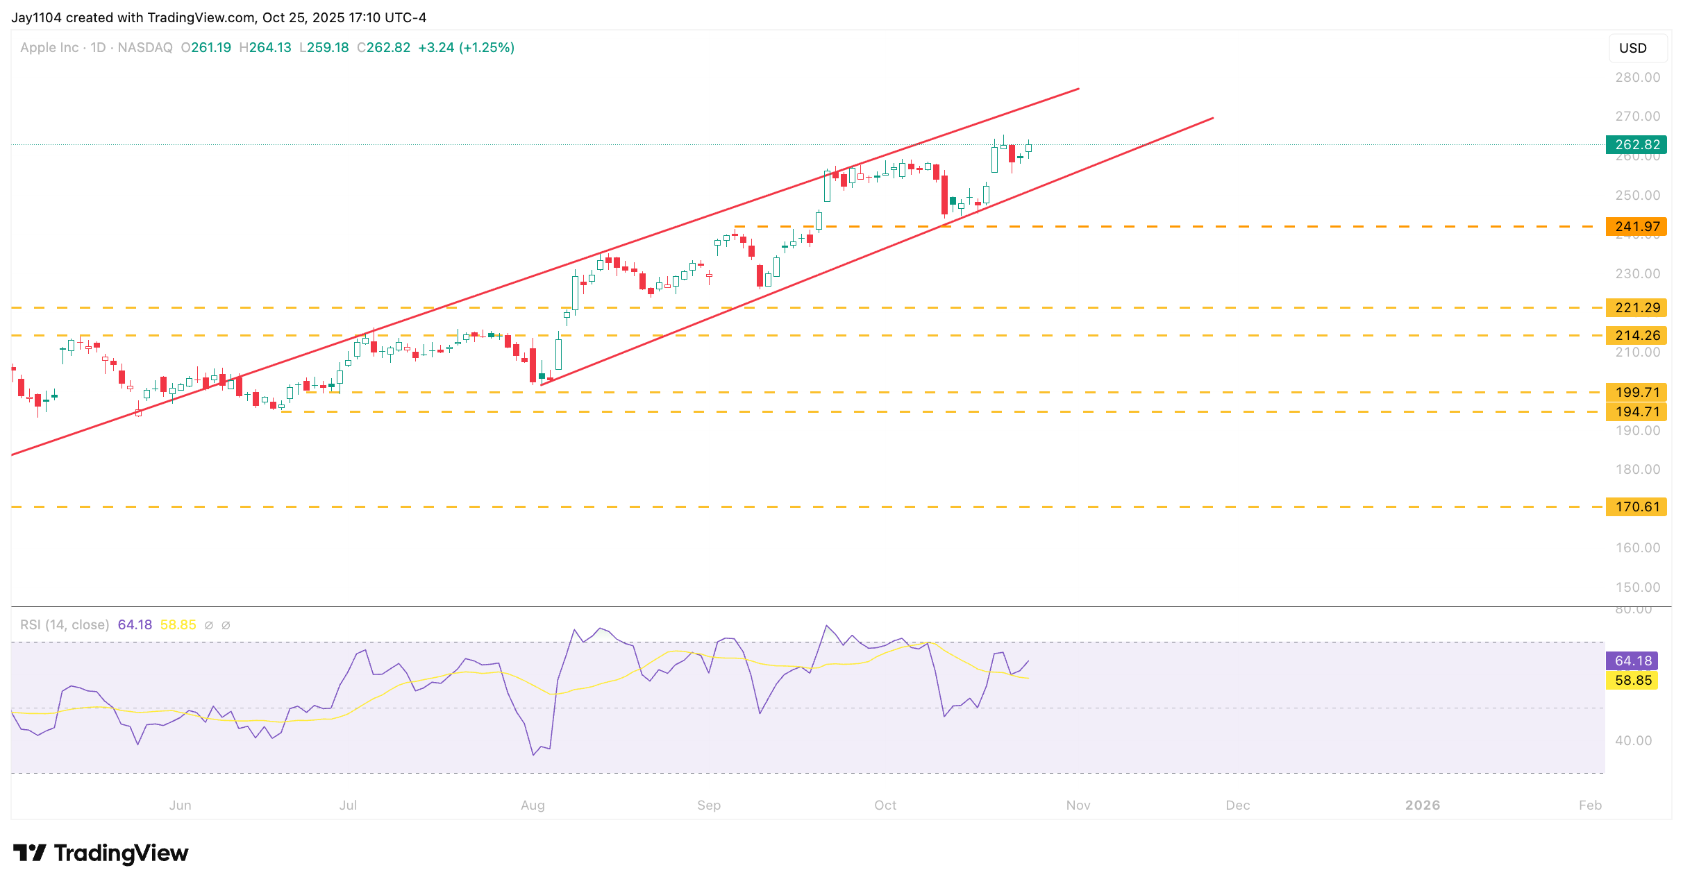The height and width of the screenshot is (886, 1683).
Task: Click the 199.71 yellow price label
Action: point(1636,392)
